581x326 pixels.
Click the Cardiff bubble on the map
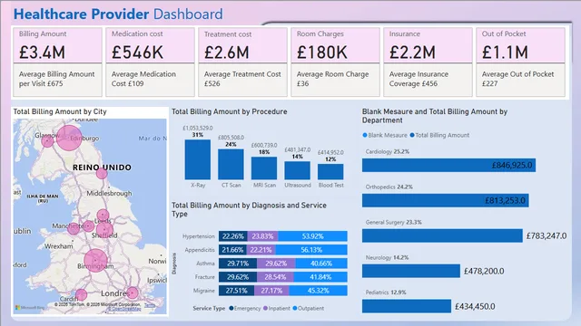pyautogui.click(x=81, y=294)
